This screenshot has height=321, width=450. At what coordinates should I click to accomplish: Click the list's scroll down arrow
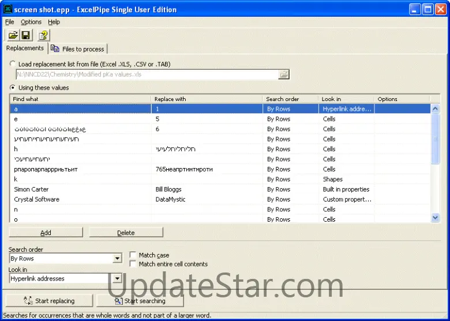coord(435,218)
